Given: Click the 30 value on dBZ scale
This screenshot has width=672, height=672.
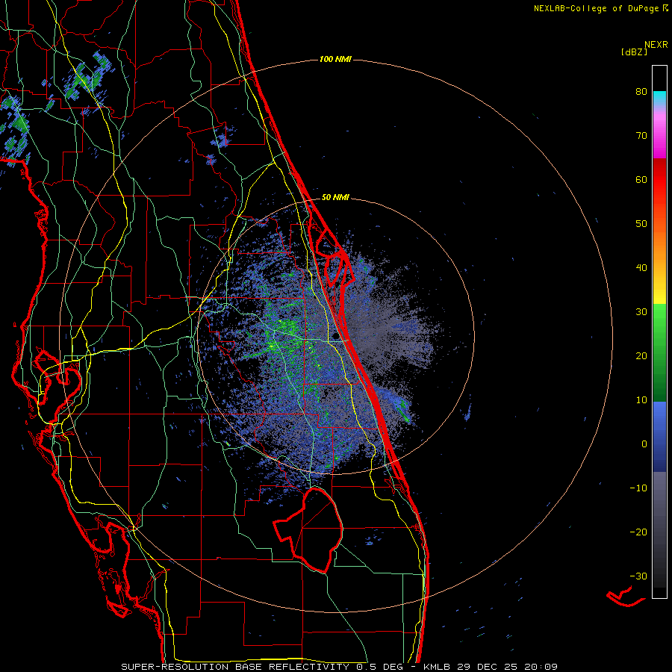Looking at the screenshot, I should click(641, 312).
